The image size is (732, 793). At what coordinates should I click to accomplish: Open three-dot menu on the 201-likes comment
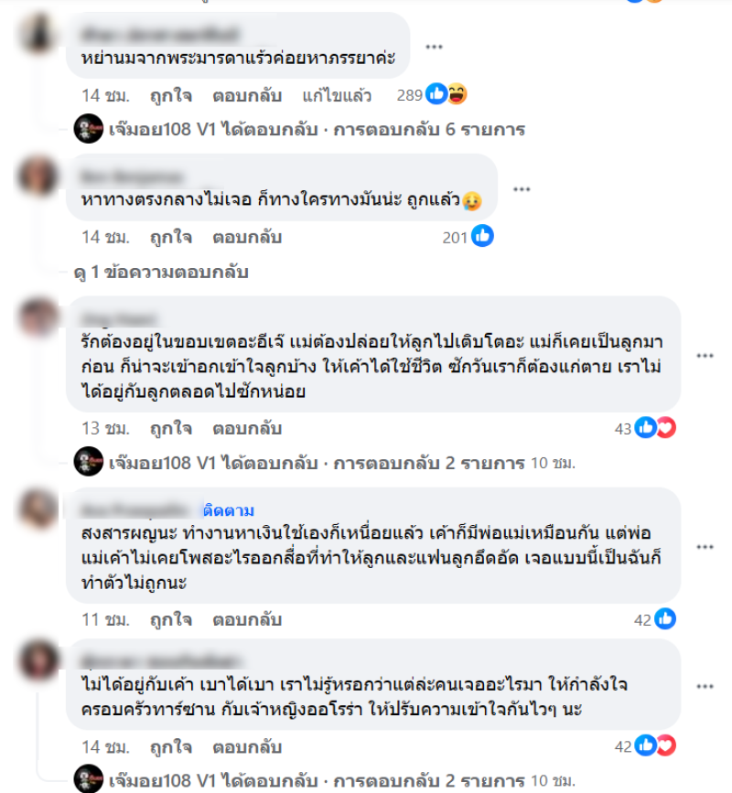pos(522,189)
